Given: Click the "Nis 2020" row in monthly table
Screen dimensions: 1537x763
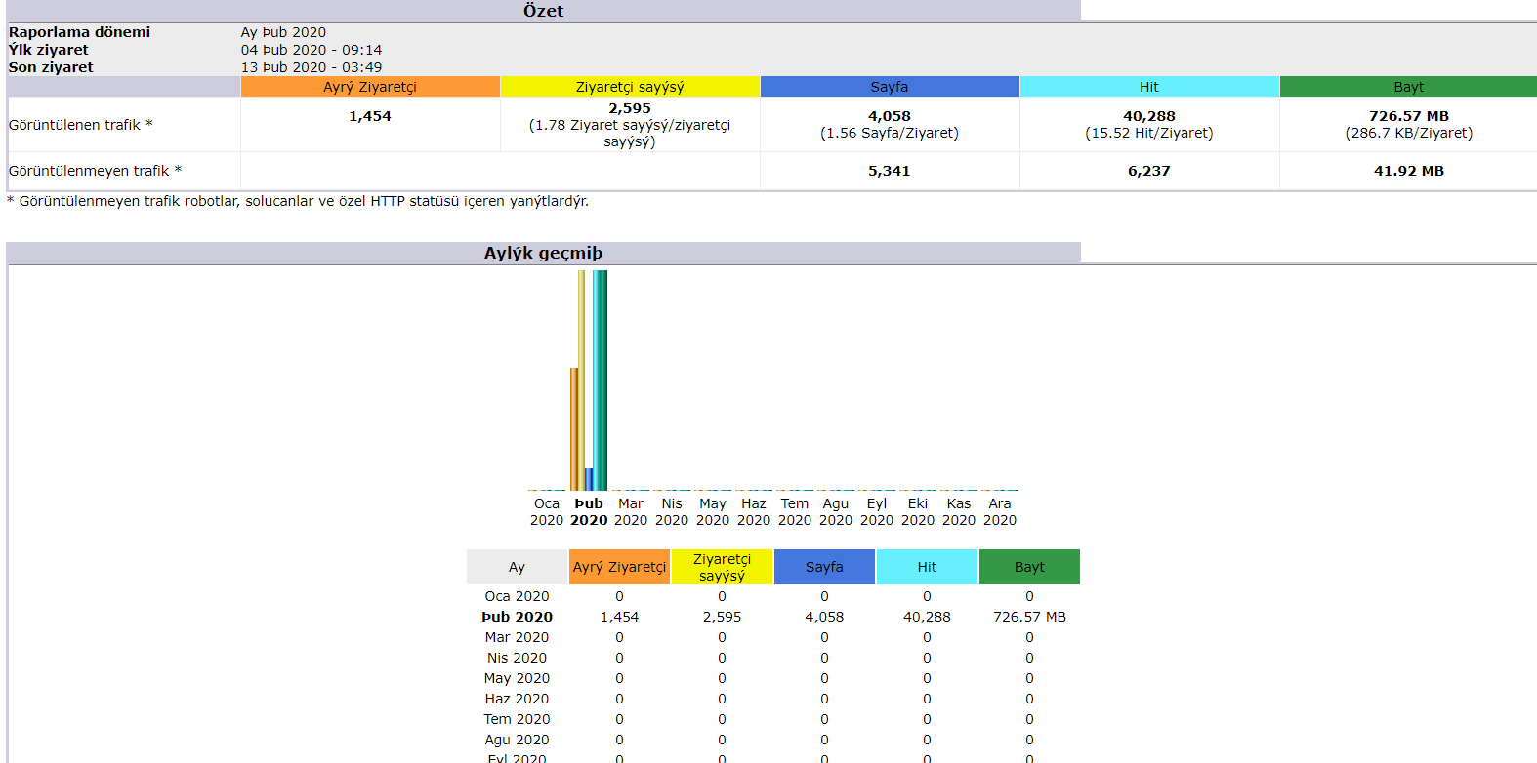Looking at the screenshot, I should click(773, 658).
